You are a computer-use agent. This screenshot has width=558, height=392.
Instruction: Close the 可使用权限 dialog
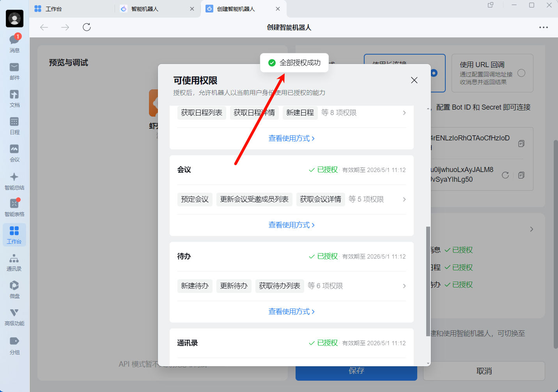(414, 80)
